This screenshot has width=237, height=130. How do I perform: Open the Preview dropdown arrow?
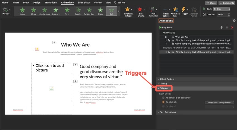(9, 9)
